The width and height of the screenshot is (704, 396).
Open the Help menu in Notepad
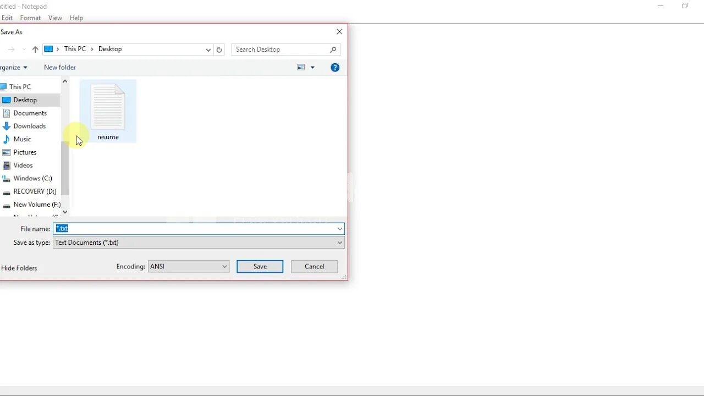(x=76, y=18)
